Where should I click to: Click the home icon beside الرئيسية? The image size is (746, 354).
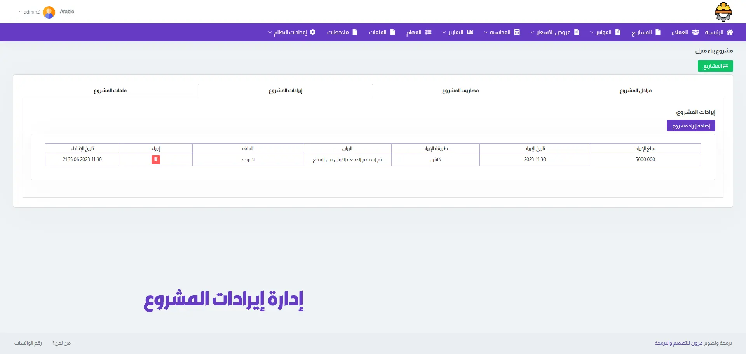pos(730,32)
